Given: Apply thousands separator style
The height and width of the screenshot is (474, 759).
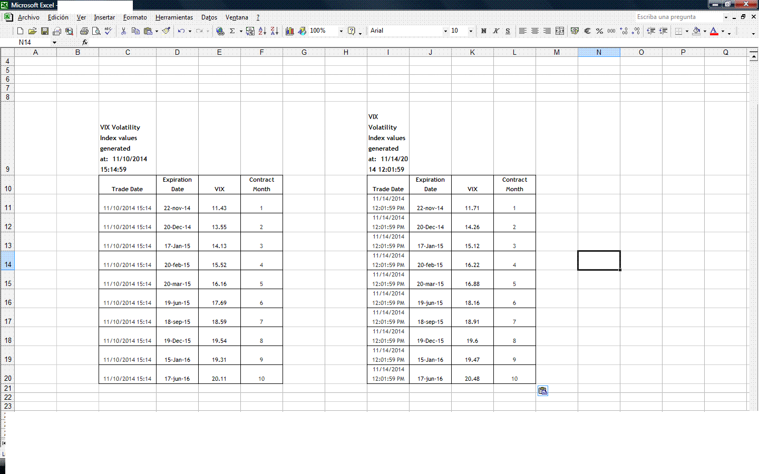Looking at the screenshot, I should coord(611,31).
